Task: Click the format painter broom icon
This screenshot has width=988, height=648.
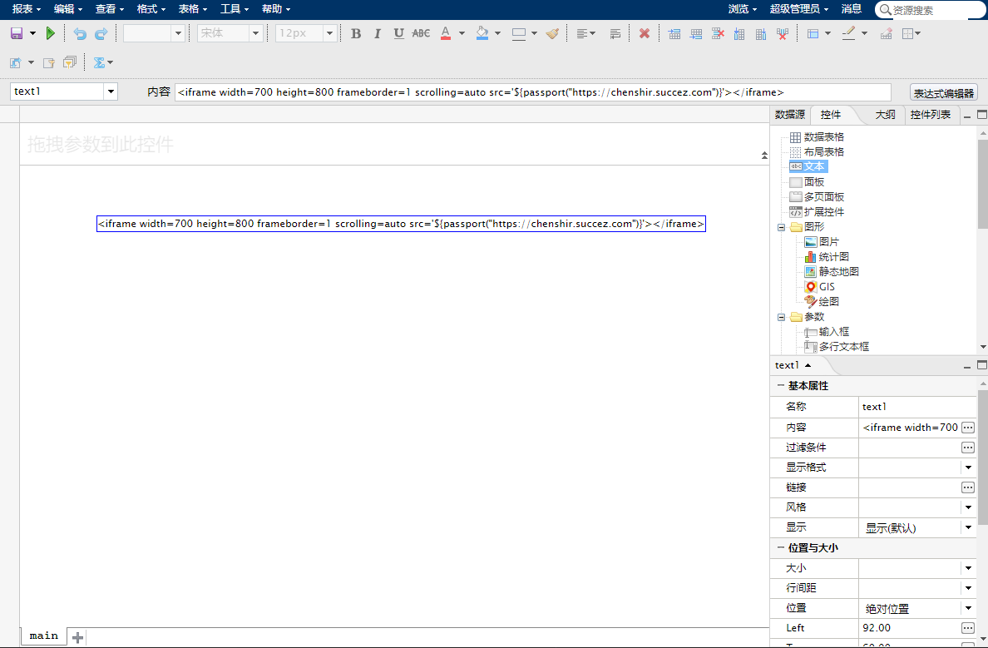Action: point(552,33)
